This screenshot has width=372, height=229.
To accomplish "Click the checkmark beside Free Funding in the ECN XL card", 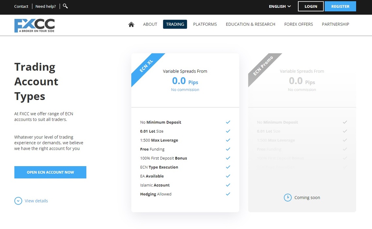I will (228, 149).
